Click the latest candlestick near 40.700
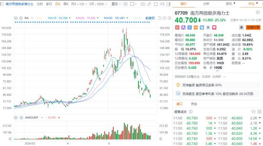The width and height of the screenshot is (263, 146). [150, 96]
